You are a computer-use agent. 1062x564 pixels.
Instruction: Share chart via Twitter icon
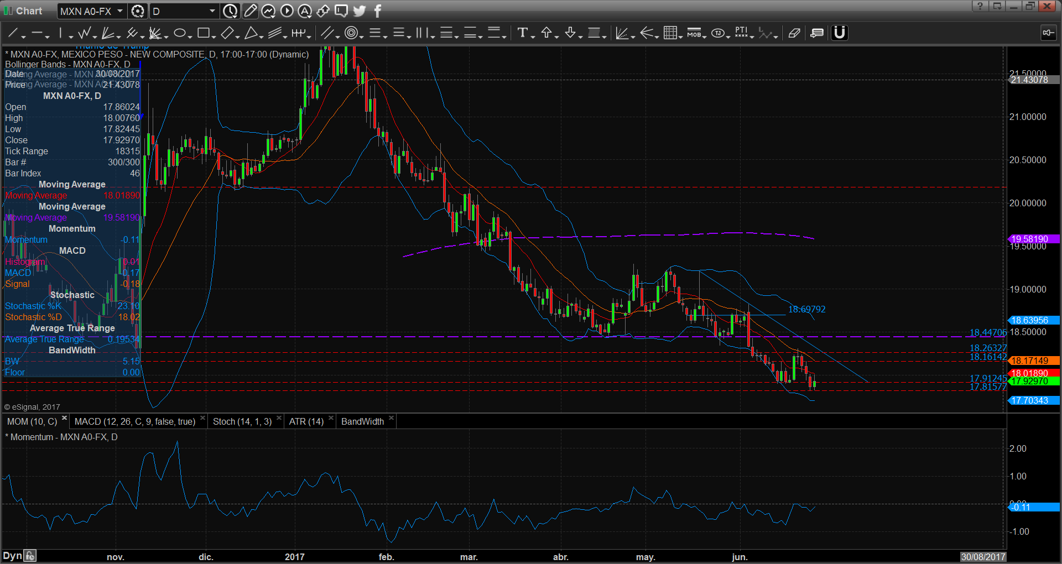(360, 11)
